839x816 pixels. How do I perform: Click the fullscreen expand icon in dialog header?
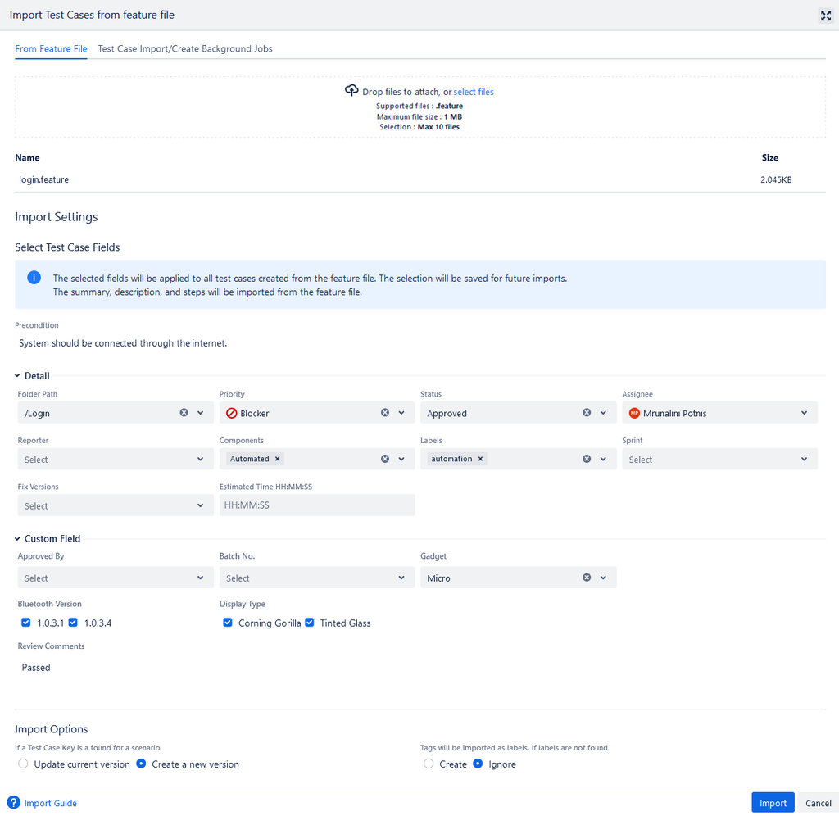pos(826,16)
